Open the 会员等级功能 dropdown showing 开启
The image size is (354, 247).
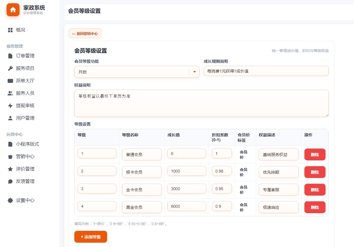137,72
